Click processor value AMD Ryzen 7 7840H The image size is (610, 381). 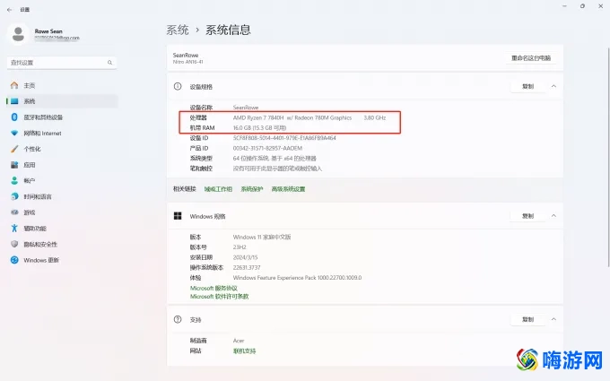[x=292, y=117]
